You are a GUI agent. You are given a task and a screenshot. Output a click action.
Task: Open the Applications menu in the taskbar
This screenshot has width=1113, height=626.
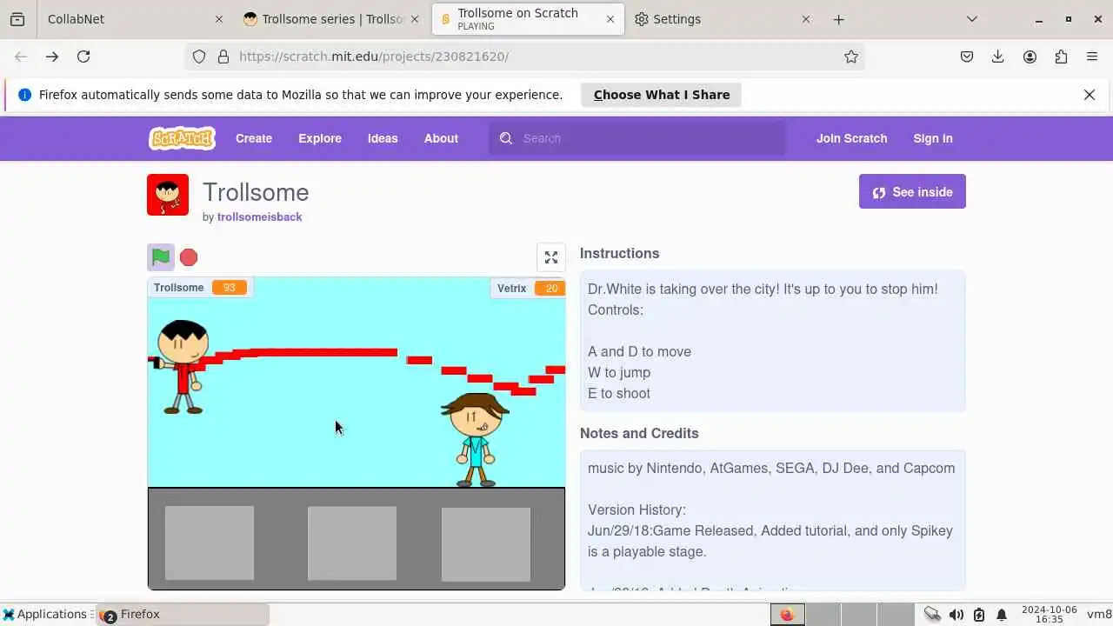48,614
